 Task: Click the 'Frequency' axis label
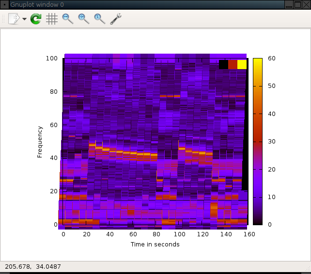(40, 142)
